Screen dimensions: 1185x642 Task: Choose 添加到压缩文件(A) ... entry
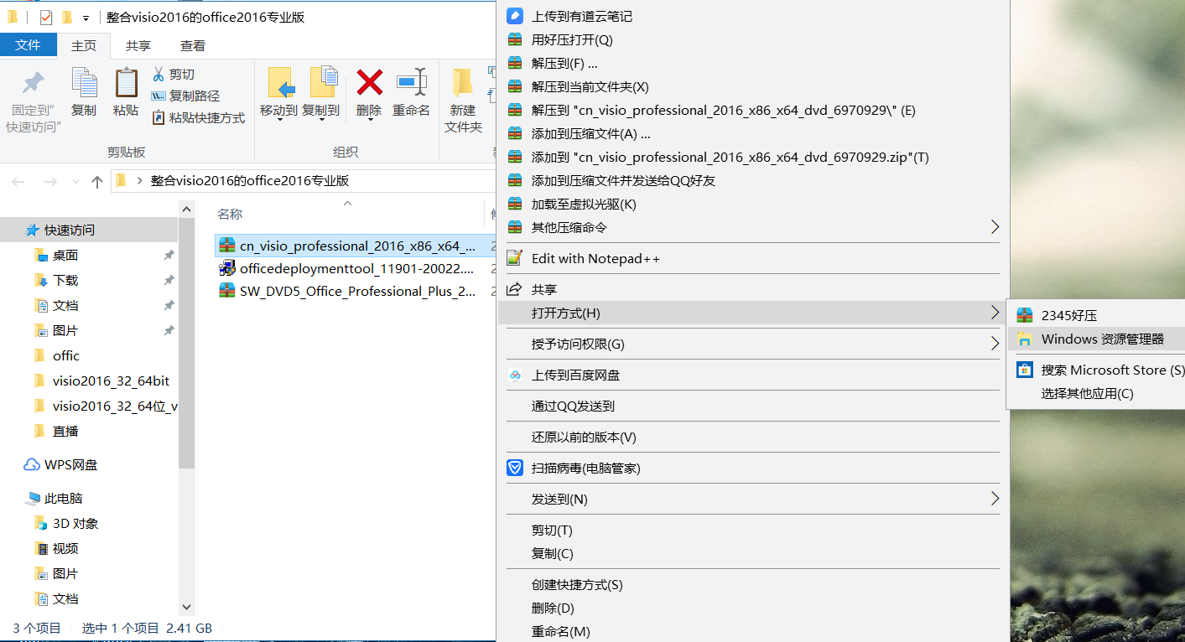point(752,133)
